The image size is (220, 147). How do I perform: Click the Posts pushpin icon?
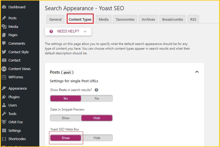point(4,18)
